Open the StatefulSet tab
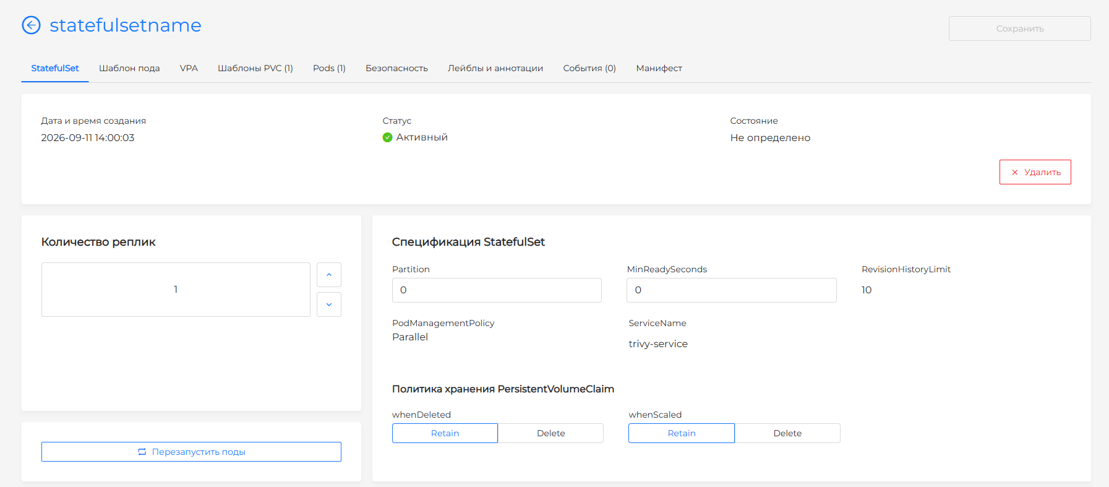Image resolution: width=1109 pixels, height=487 pixels. click(55, 68)
